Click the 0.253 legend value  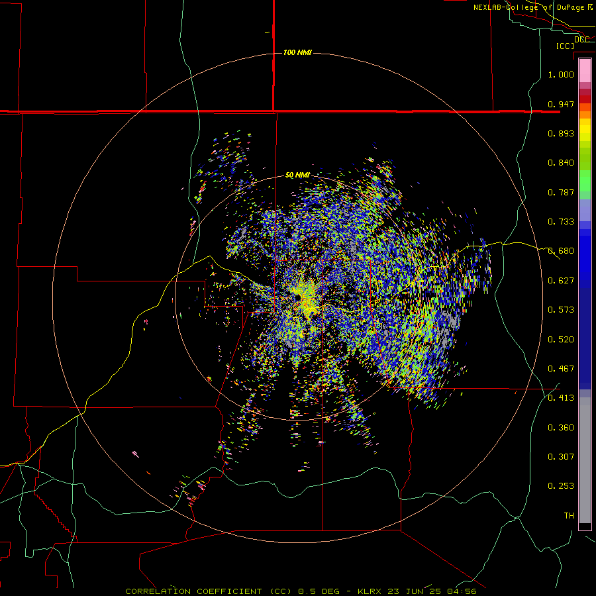click(561, 486)
